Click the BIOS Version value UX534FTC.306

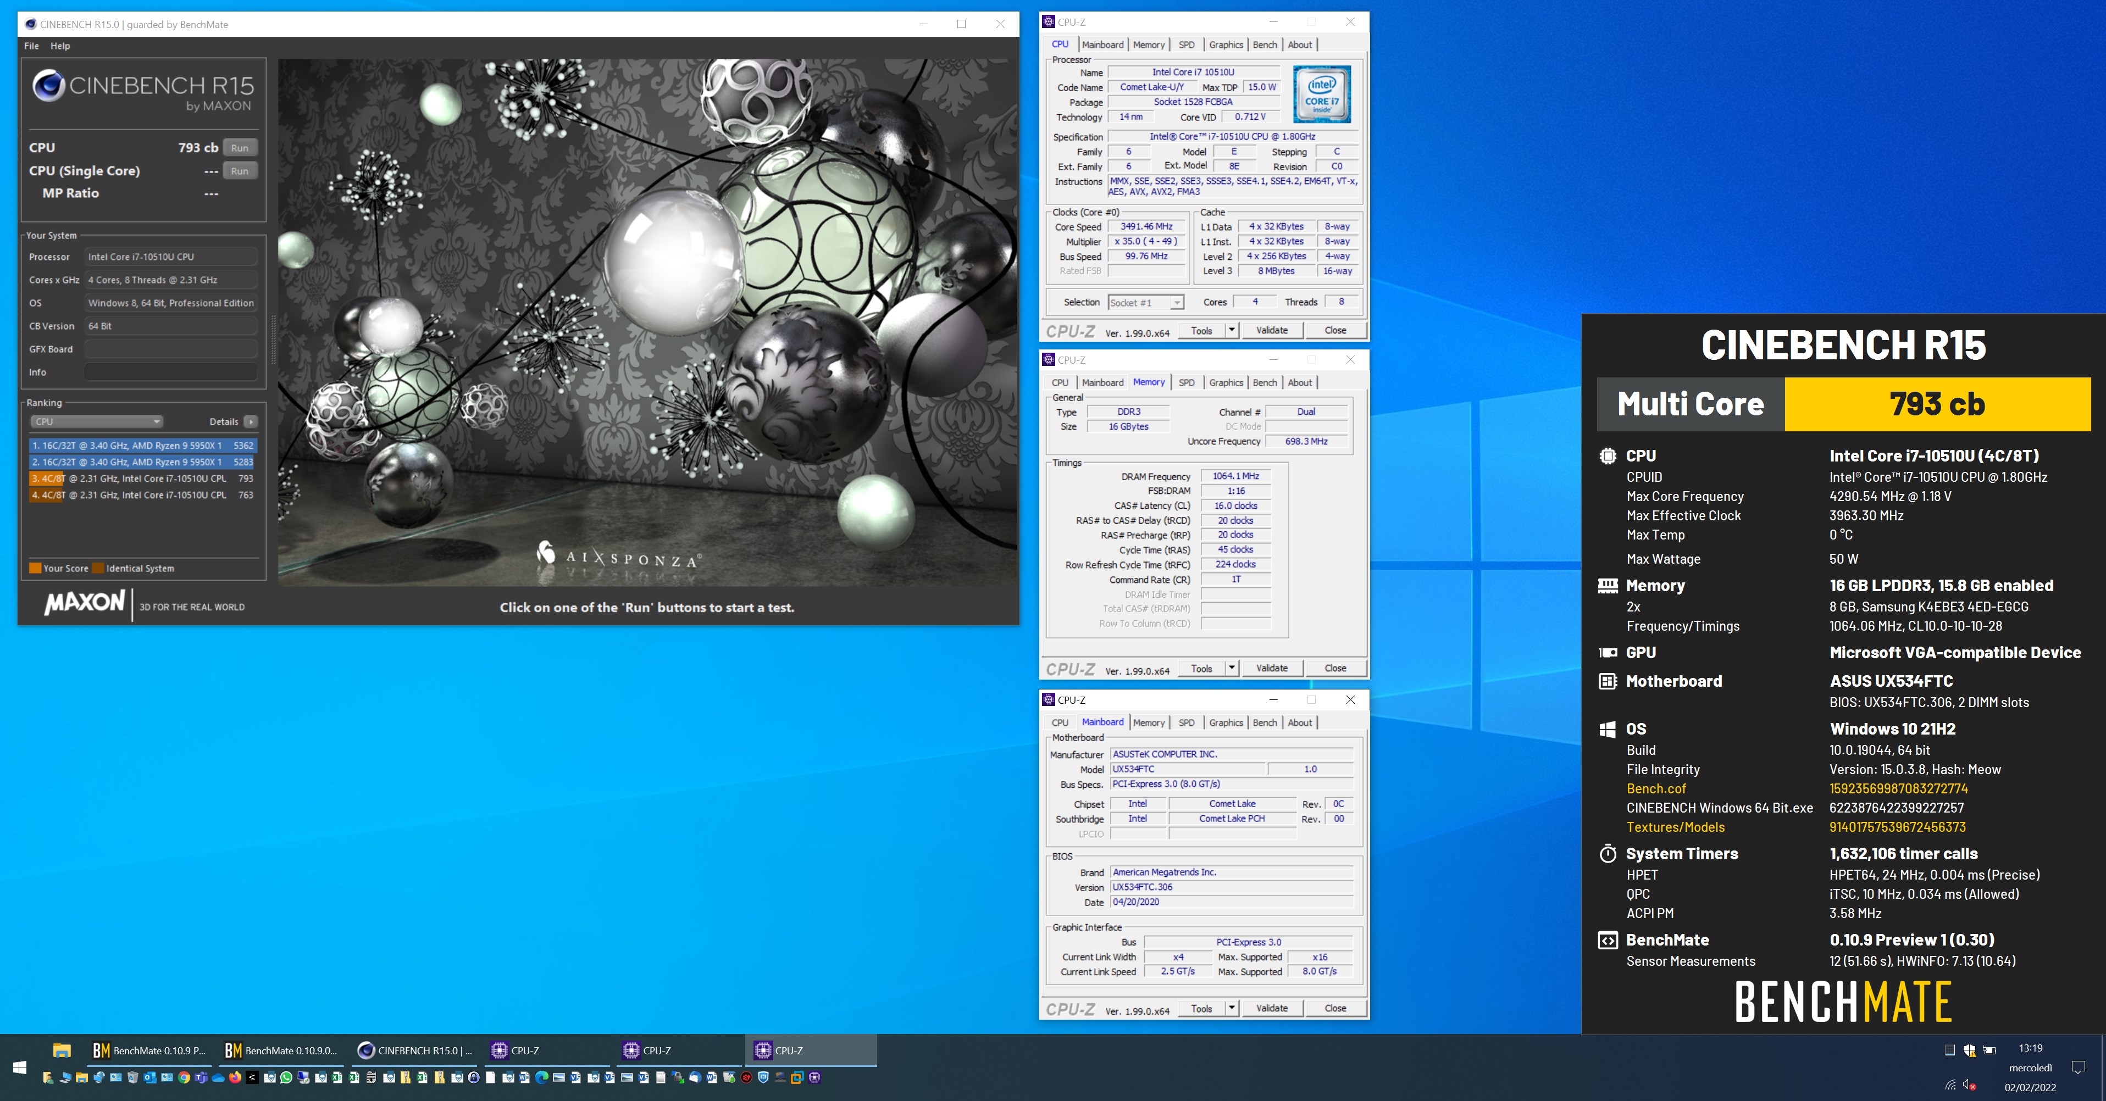click(1231, 887)
